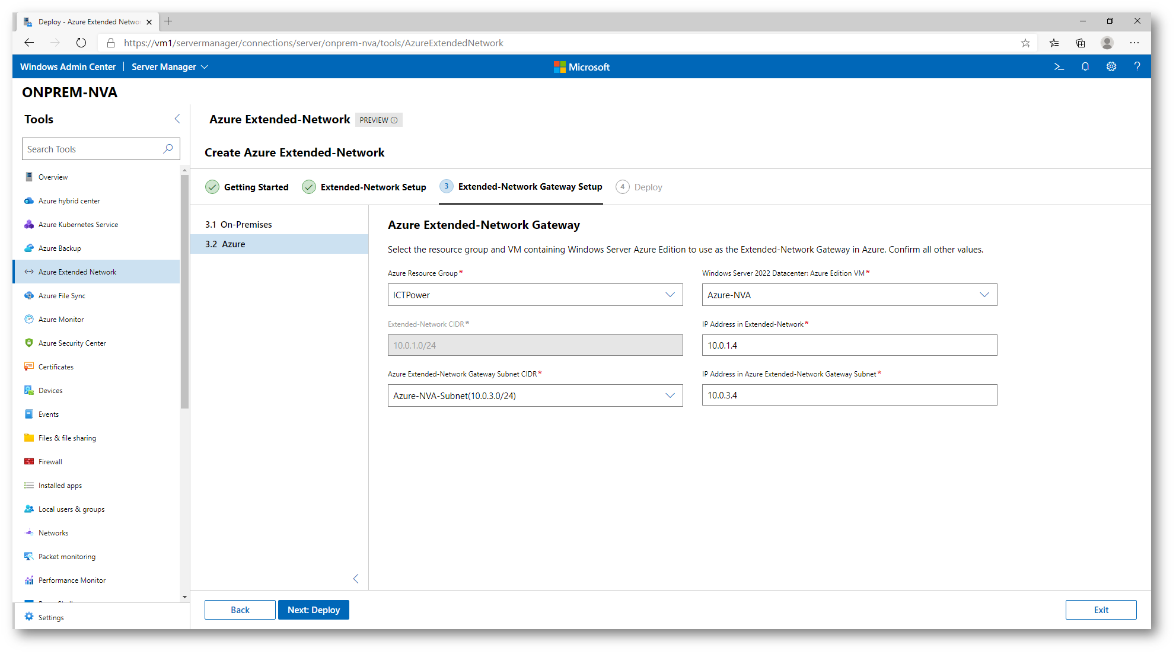
Task: Open the notifications bell icon
Action: 1085,67
